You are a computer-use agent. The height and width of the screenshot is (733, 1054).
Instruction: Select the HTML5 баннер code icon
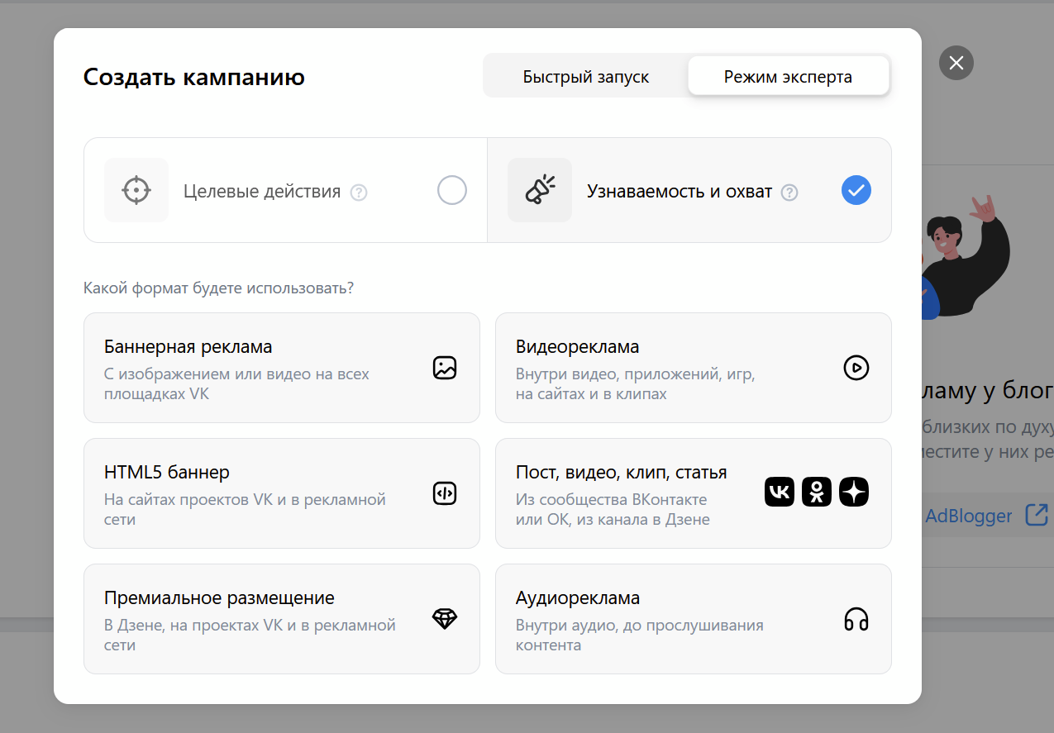click(444, 493)
